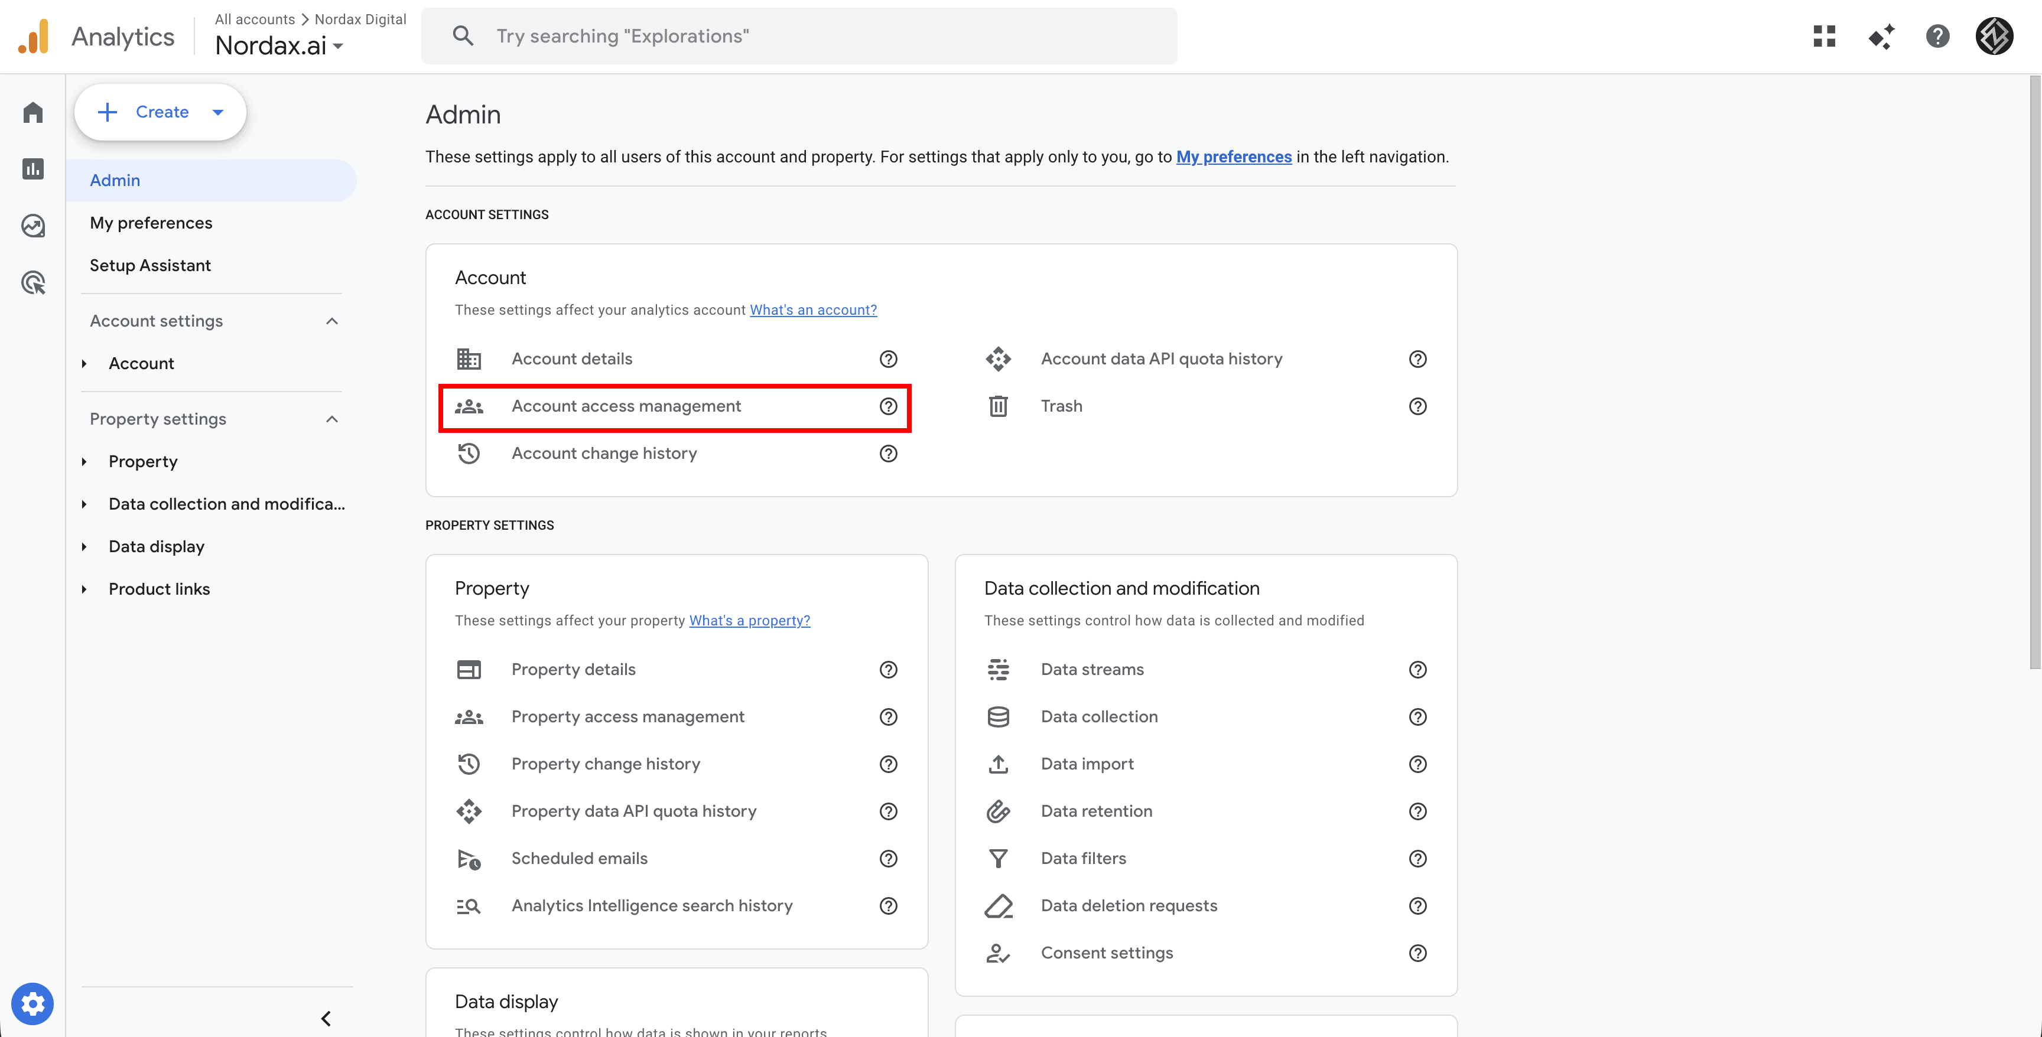The image size is (2042, 1037).
Task: Select Setup Assistant in the left navigation
Action: pyautogui.click(x=150, y=265)
